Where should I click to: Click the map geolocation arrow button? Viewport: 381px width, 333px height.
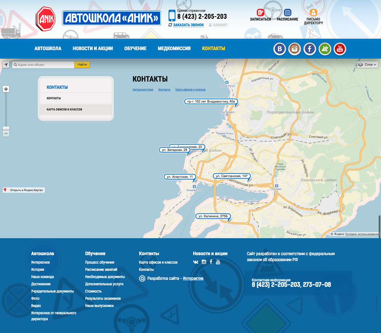6,65
